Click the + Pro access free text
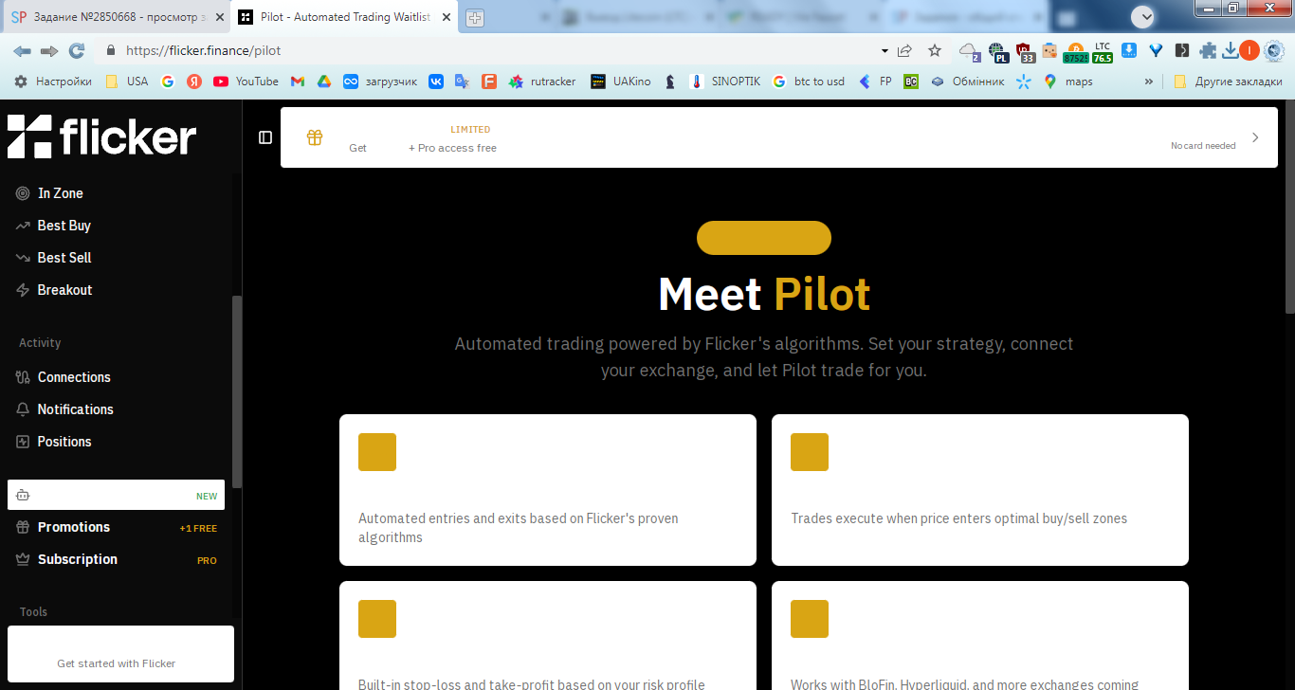This screenshot has width=1295, height=690. [x=452, y=148]
